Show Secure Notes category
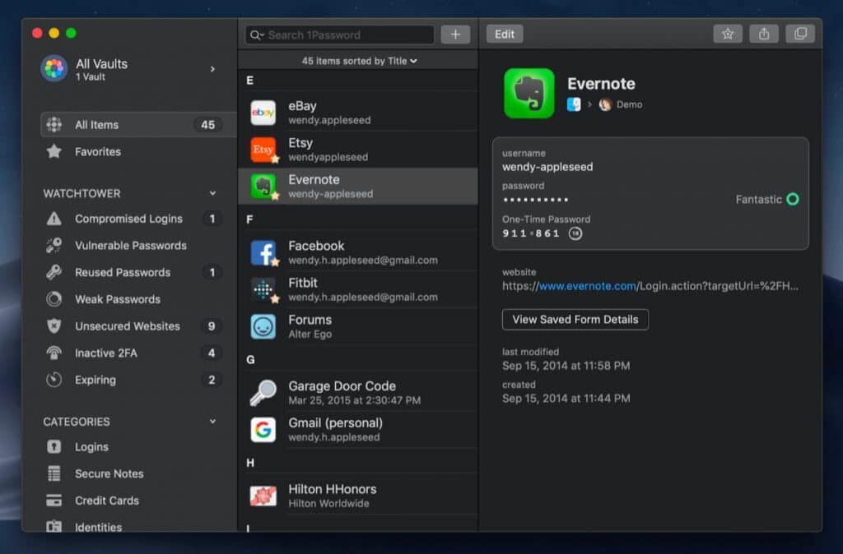 (x=109, y=473)
